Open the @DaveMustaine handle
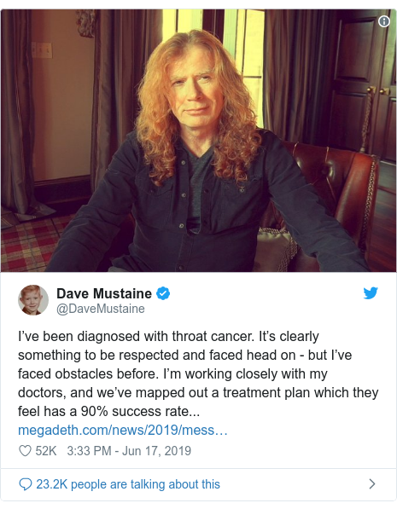397x509 pixels. (x=101, y=309)
